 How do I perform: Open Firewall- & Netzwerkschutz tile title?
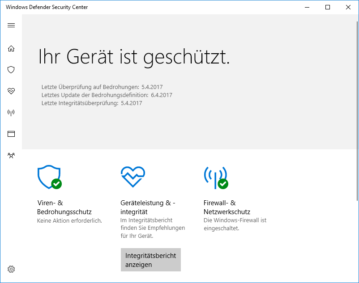tap(227, 207)
